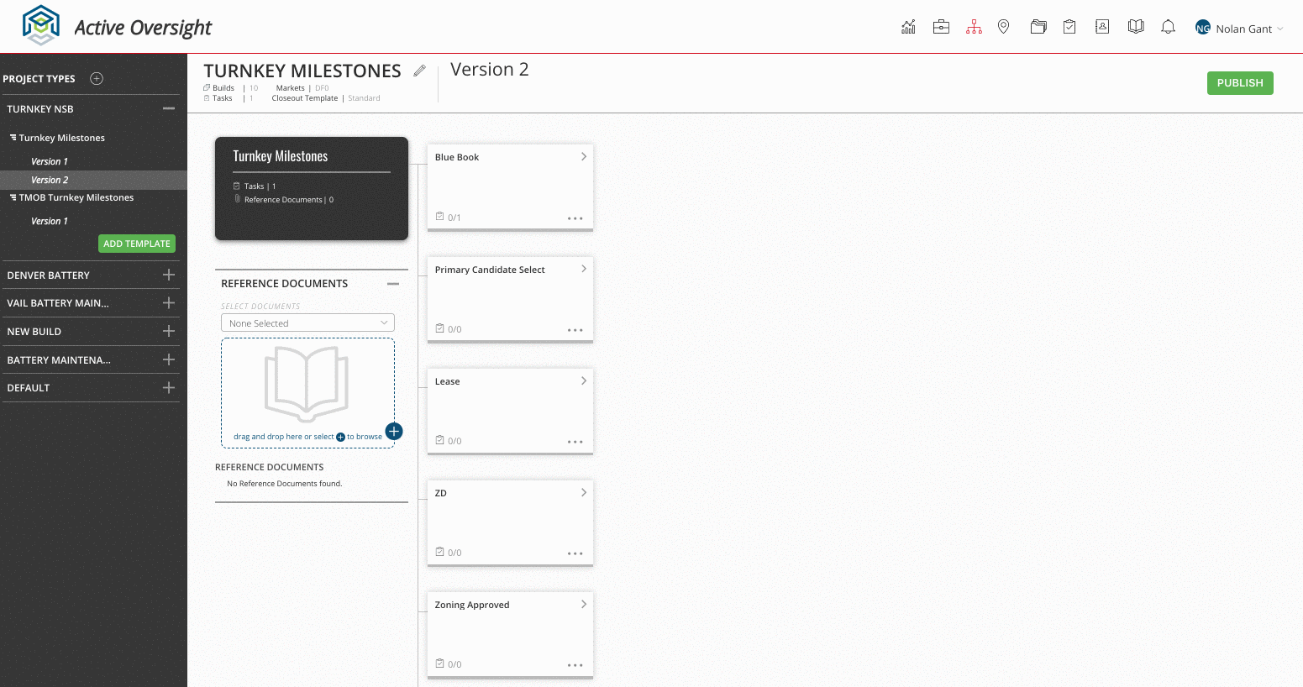The width and height of the screenshot is (1303, 687).
Task: Open the map pin locations icon
Action: pyautogui.click(x=1003, y=27)
